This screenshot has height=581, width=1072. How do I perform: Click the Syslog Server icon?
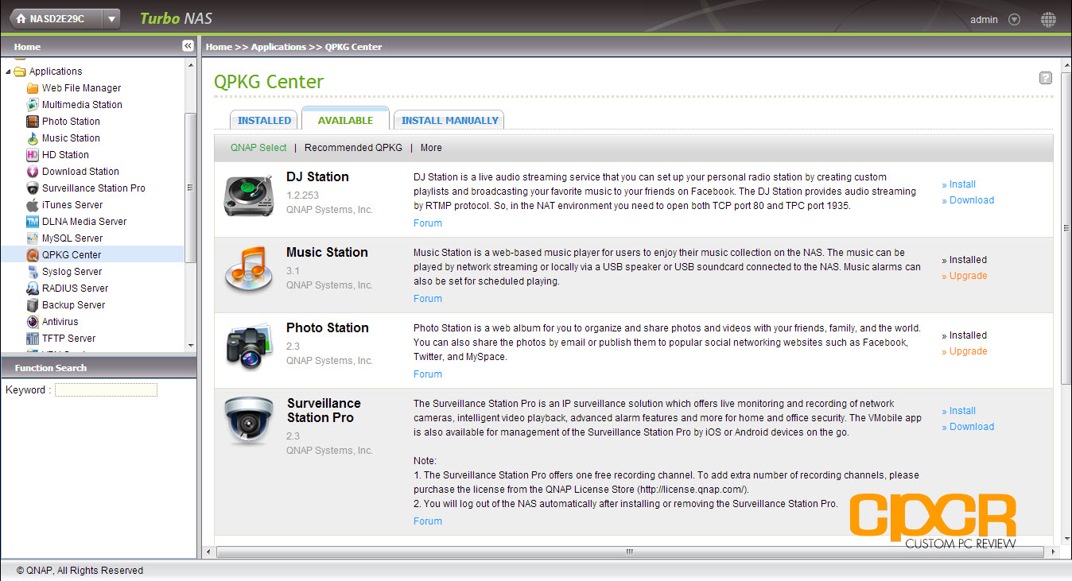click(33, 272)
